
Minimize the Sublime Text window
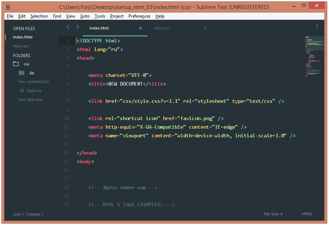tap(294, 6)
